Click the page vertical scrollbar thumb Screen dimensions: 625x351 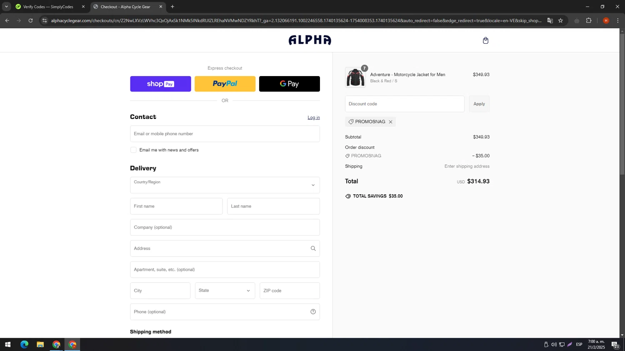pos(622,104)
